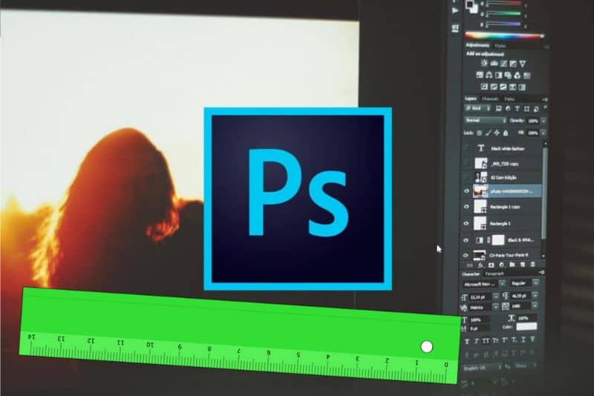The width and height of the screenshot is (594, 396).
Task: Toggle lock transparent pixels
Action: point(479,133)
